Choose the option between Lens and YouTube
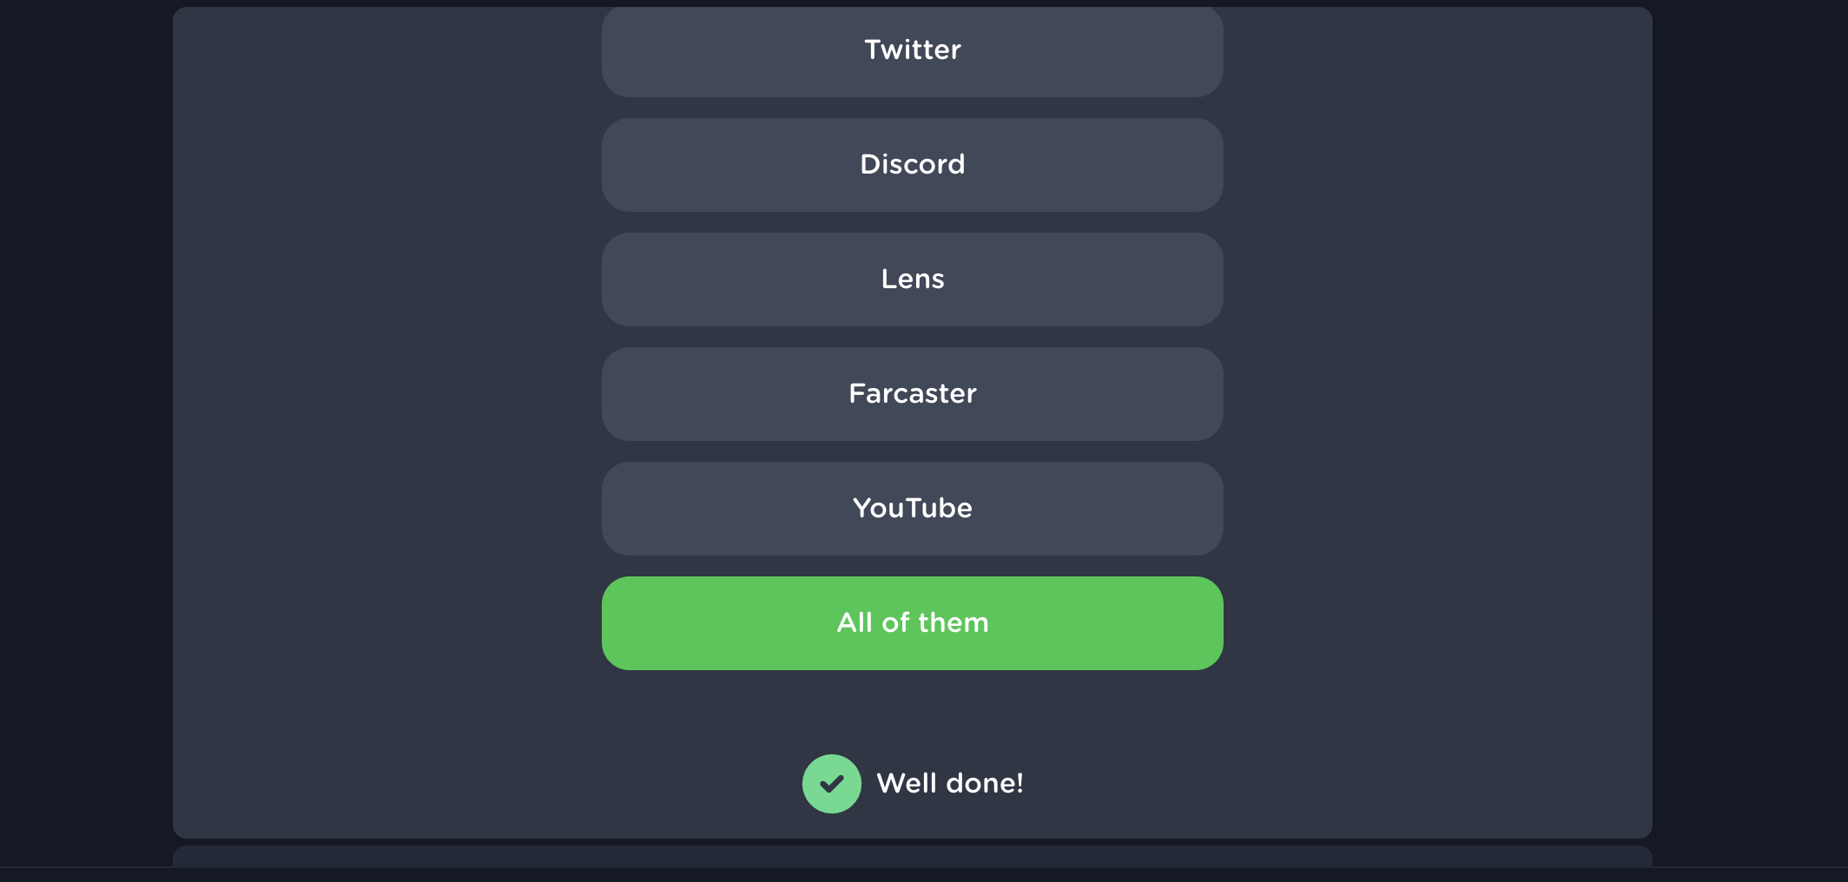The image size is (1848, 882). 912,394
